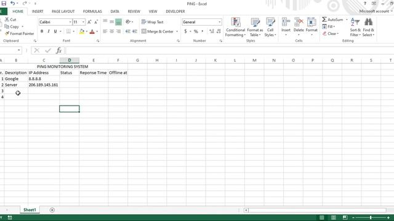Switch to the REVIEW ribbon tab
Image resolution: width=394 pixels, height=221 pixels.
134,11
